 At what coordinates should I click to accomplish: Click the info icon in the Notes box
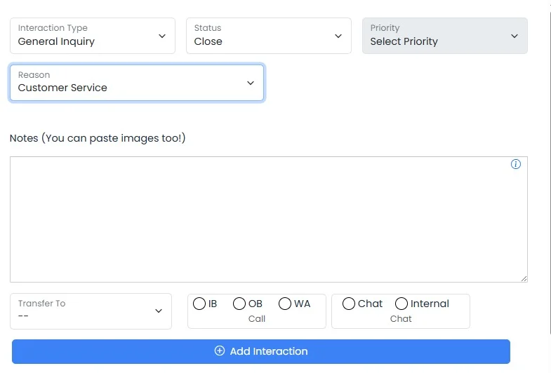(516, 164)
